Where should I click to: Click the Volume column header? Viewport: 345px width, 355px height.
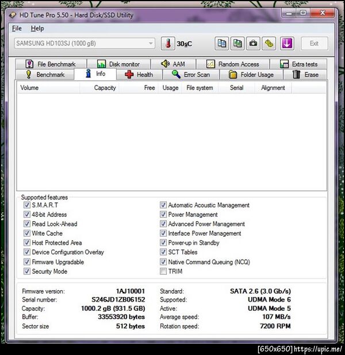[49, 88]
